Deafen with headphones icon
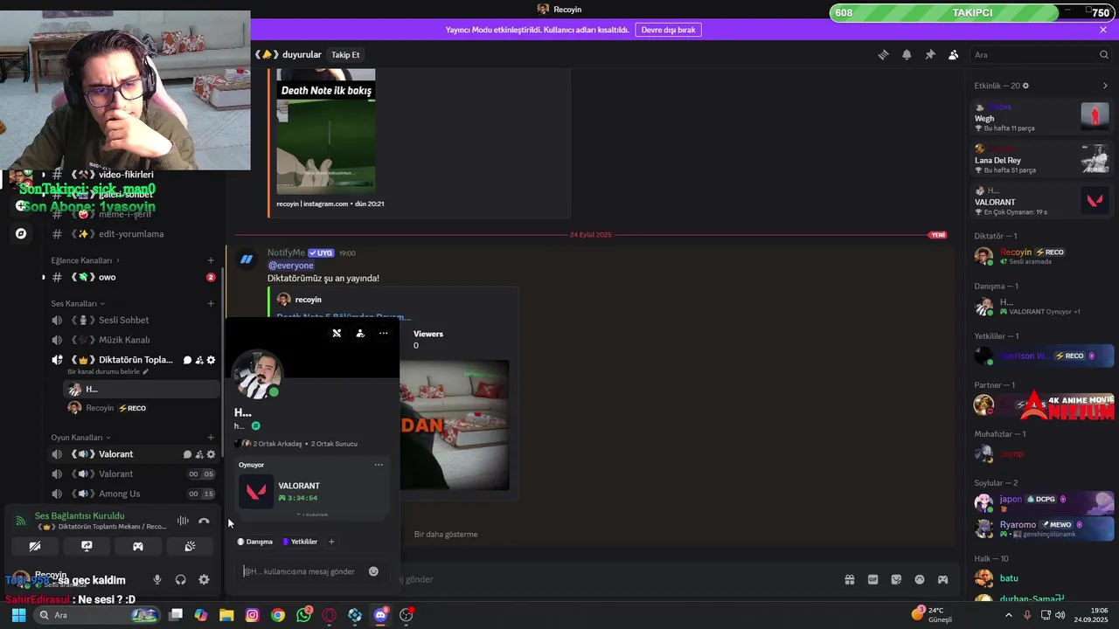Viewport: 1119px width, 629px height. pos(180,579)
